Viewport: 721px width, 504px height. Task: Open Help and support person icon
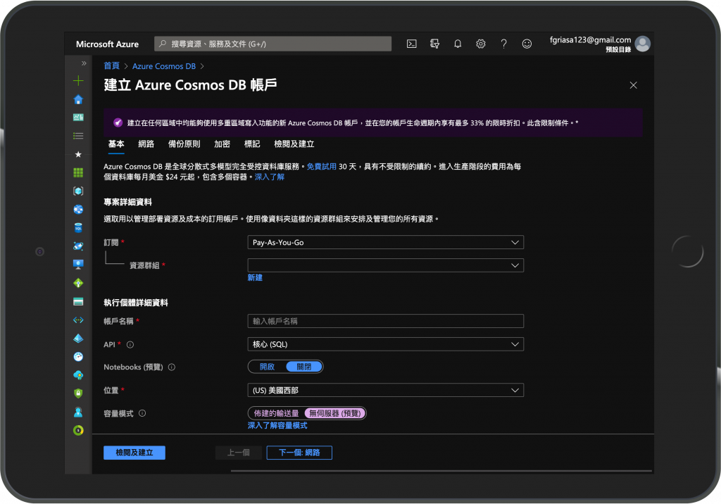tap(78, 412)
